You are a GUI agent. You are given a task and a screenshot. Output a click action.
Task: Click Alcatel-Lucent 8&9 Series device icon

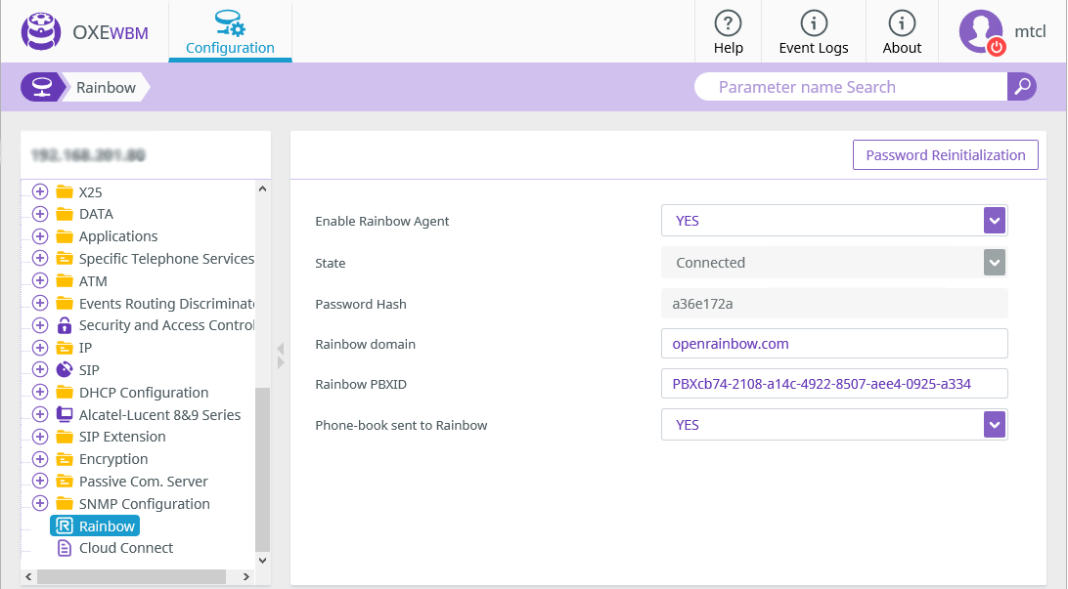(64, 415)
